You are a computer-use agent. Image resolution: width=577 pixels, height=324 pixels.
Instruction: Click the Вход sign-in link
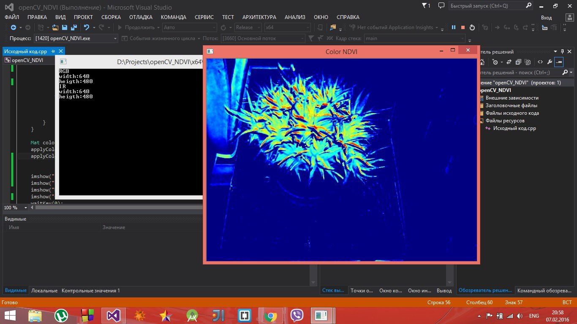point(546,17)
